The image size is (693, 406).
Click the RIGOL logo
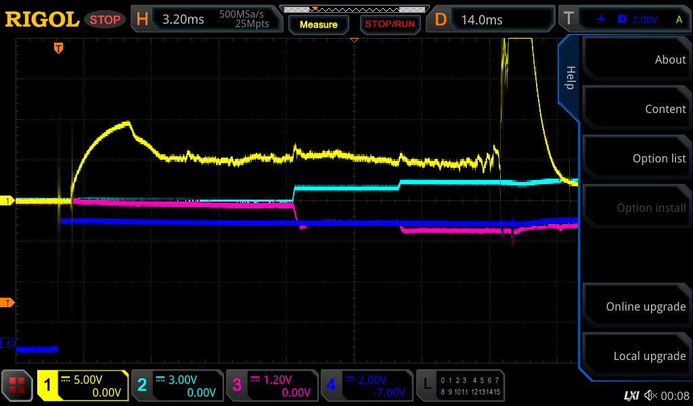tap(42, 20)
